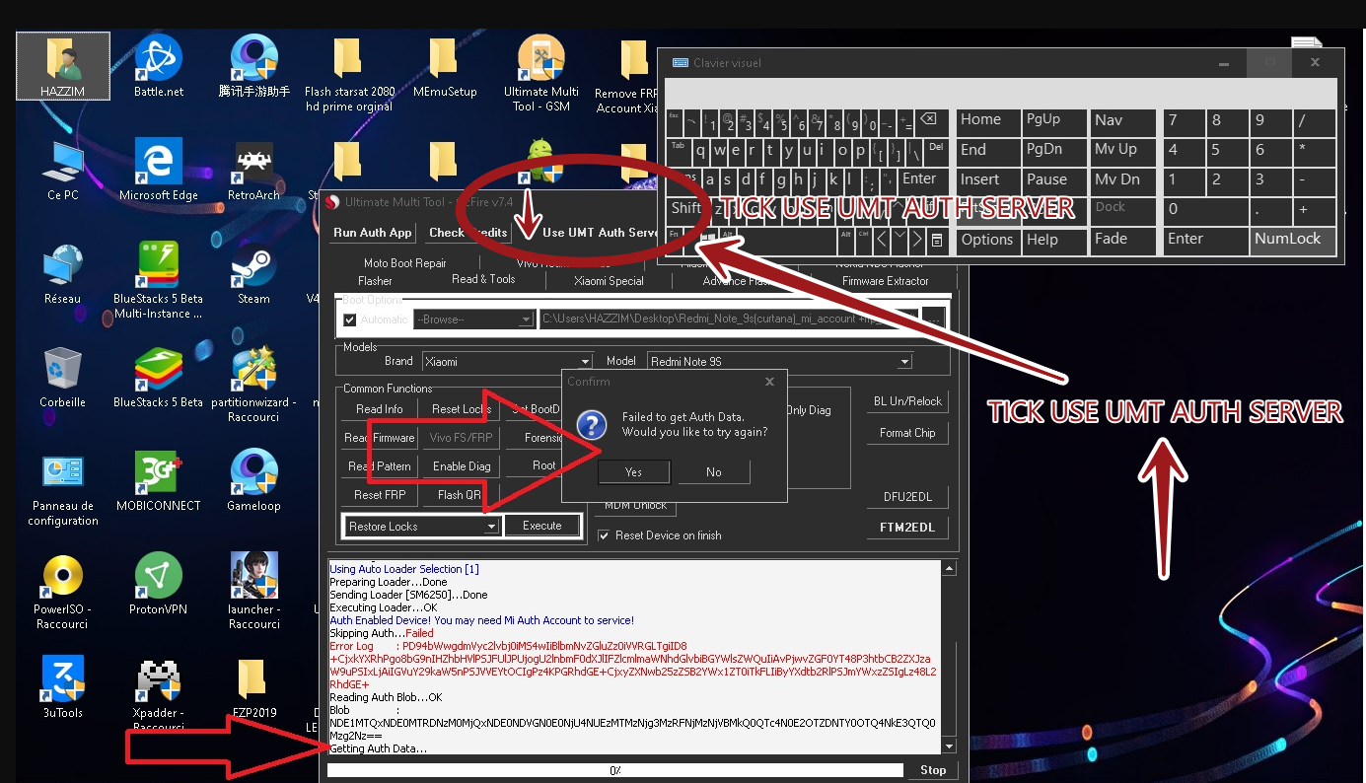Open the Corbeille recycle bin
Viewport: 1366px width, 783px height.
[x=62, y=377]
